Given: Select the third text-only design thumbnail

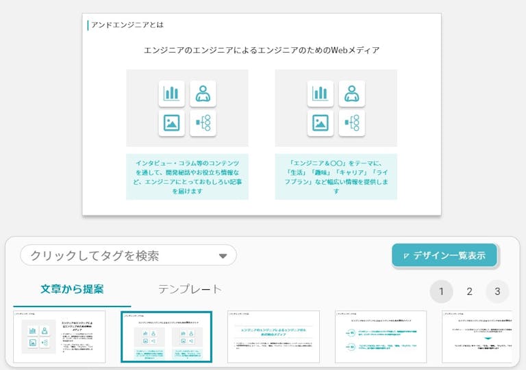Looking at the screenshot, I should coord(273,336).
